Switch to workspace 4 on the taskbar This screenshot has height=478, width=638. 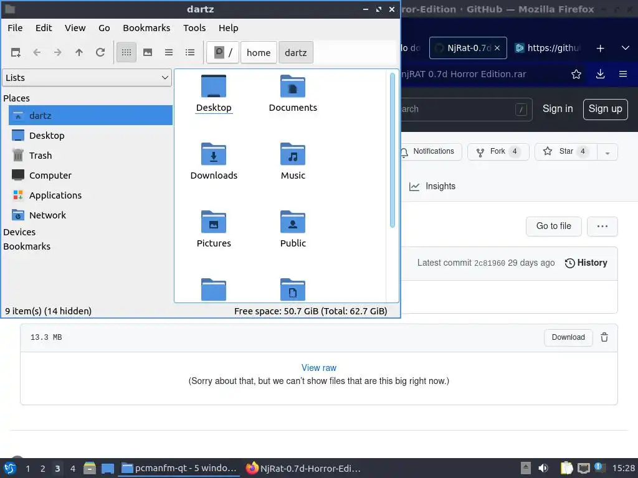[72, 468]
